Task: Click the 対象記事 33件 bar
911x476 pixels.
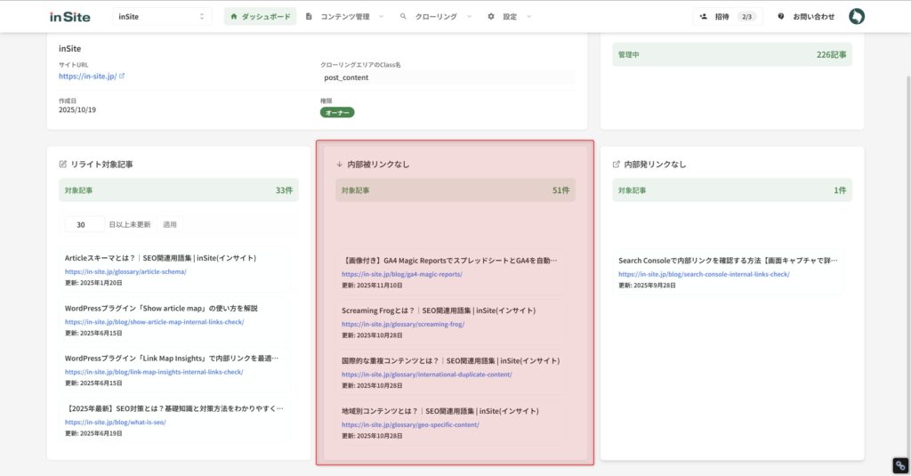Action: tap(178, 190)
